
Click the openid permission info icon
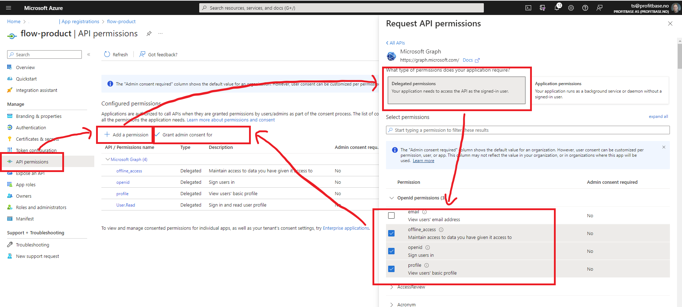[x=428, y=248]
